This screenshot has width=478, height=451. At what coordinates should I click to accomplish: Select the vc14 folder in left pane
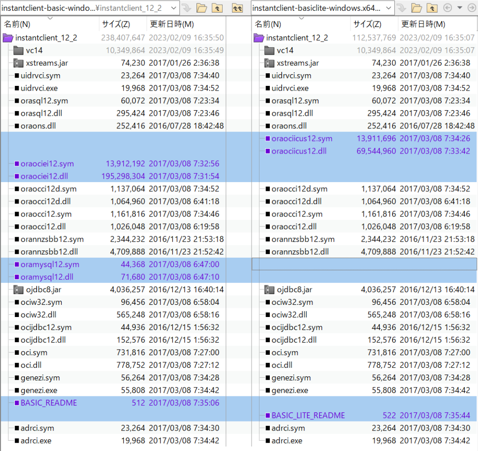pyautogui.click(x=35, y=50)
